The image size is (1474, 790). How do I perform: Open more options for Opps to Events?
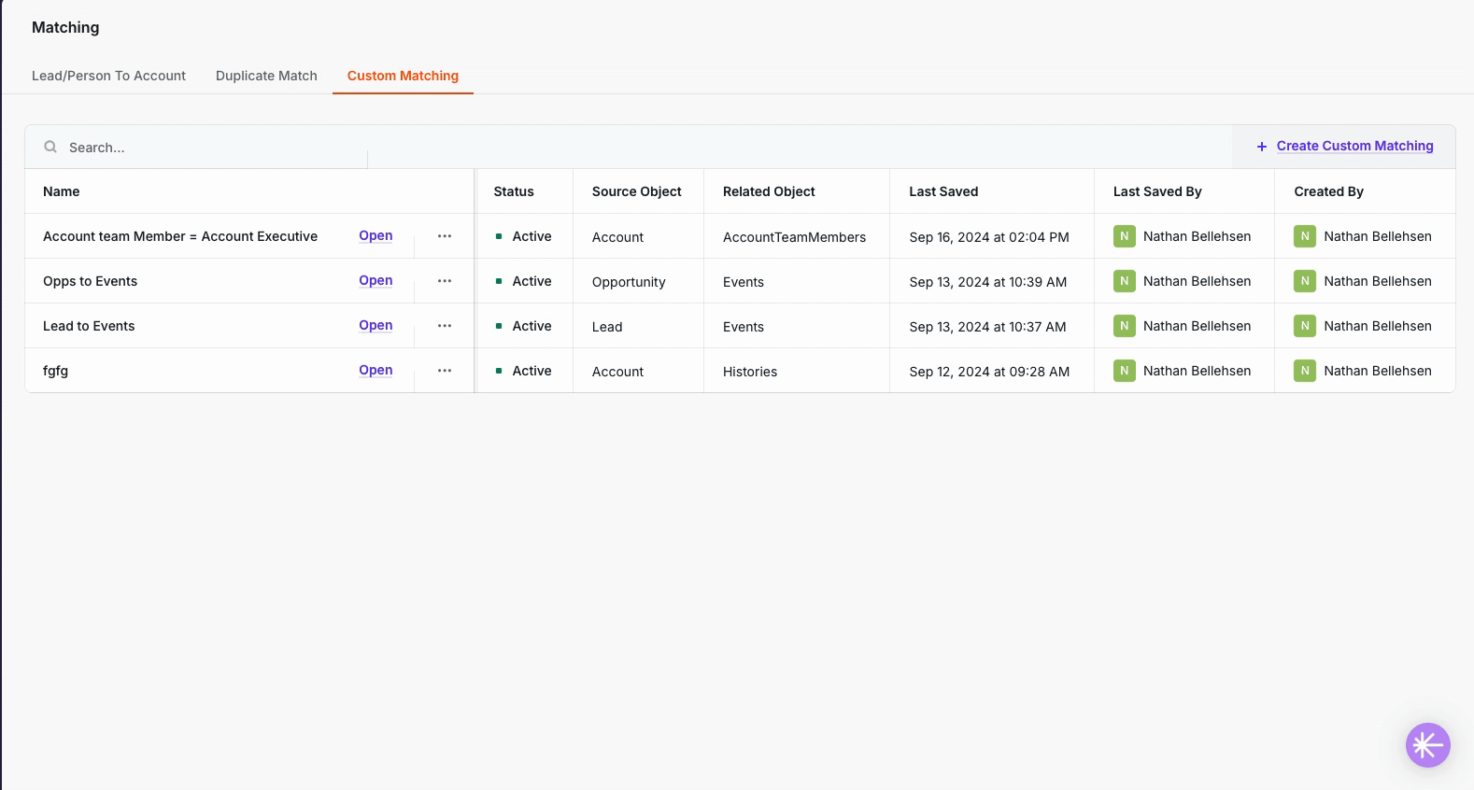[445, 281]
